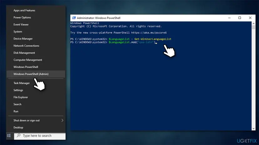Screen dimensions: 259x145
Task: Click the Administrator: Windows PowerShell title
Action: pyautogui.click(x=99, y=18)
